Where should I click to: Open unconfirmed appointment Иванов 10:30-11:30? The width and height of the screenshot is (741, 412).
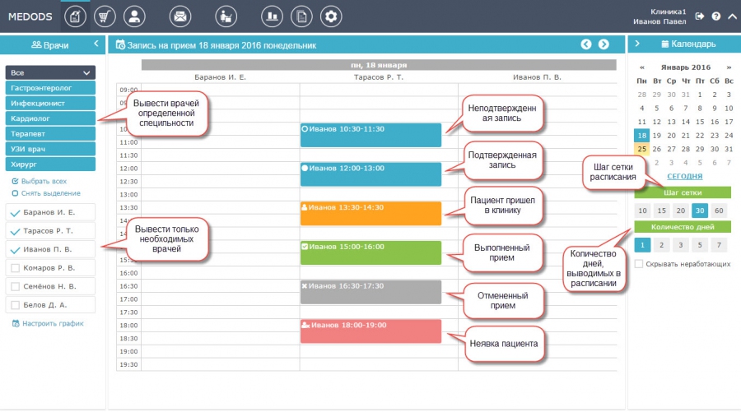(370, 135)
